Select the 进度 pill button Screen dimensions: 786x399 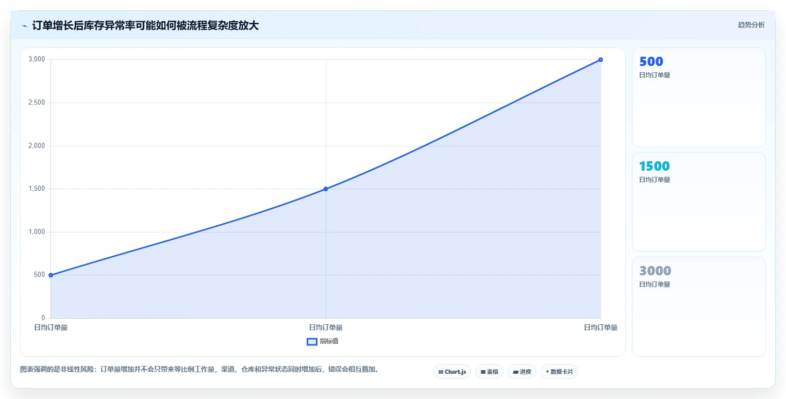522,372
